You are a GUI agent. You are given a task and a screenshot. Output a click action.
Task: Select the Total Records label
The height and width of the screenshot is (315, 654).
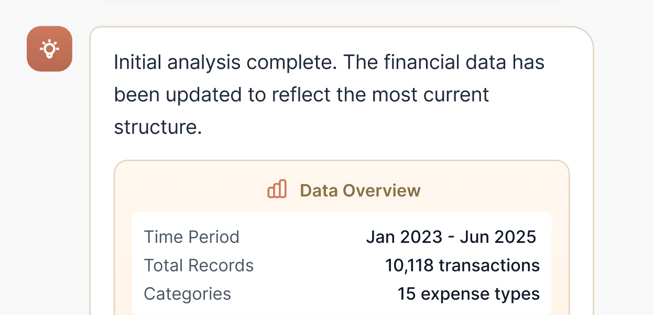point(199,265)
